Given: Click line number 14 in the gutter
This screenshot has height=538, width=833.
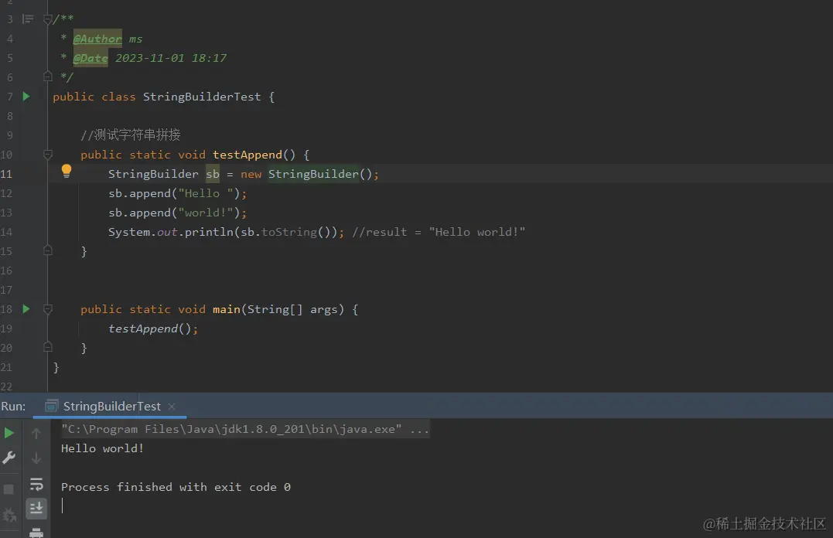Looking at the screenshot, I should pos(6,232).
